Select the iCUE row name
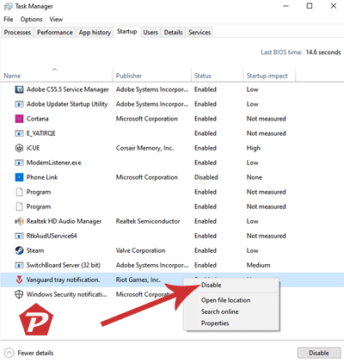This screenshot has height=363, width=344. pyautogui.click(x=34, y=148)
